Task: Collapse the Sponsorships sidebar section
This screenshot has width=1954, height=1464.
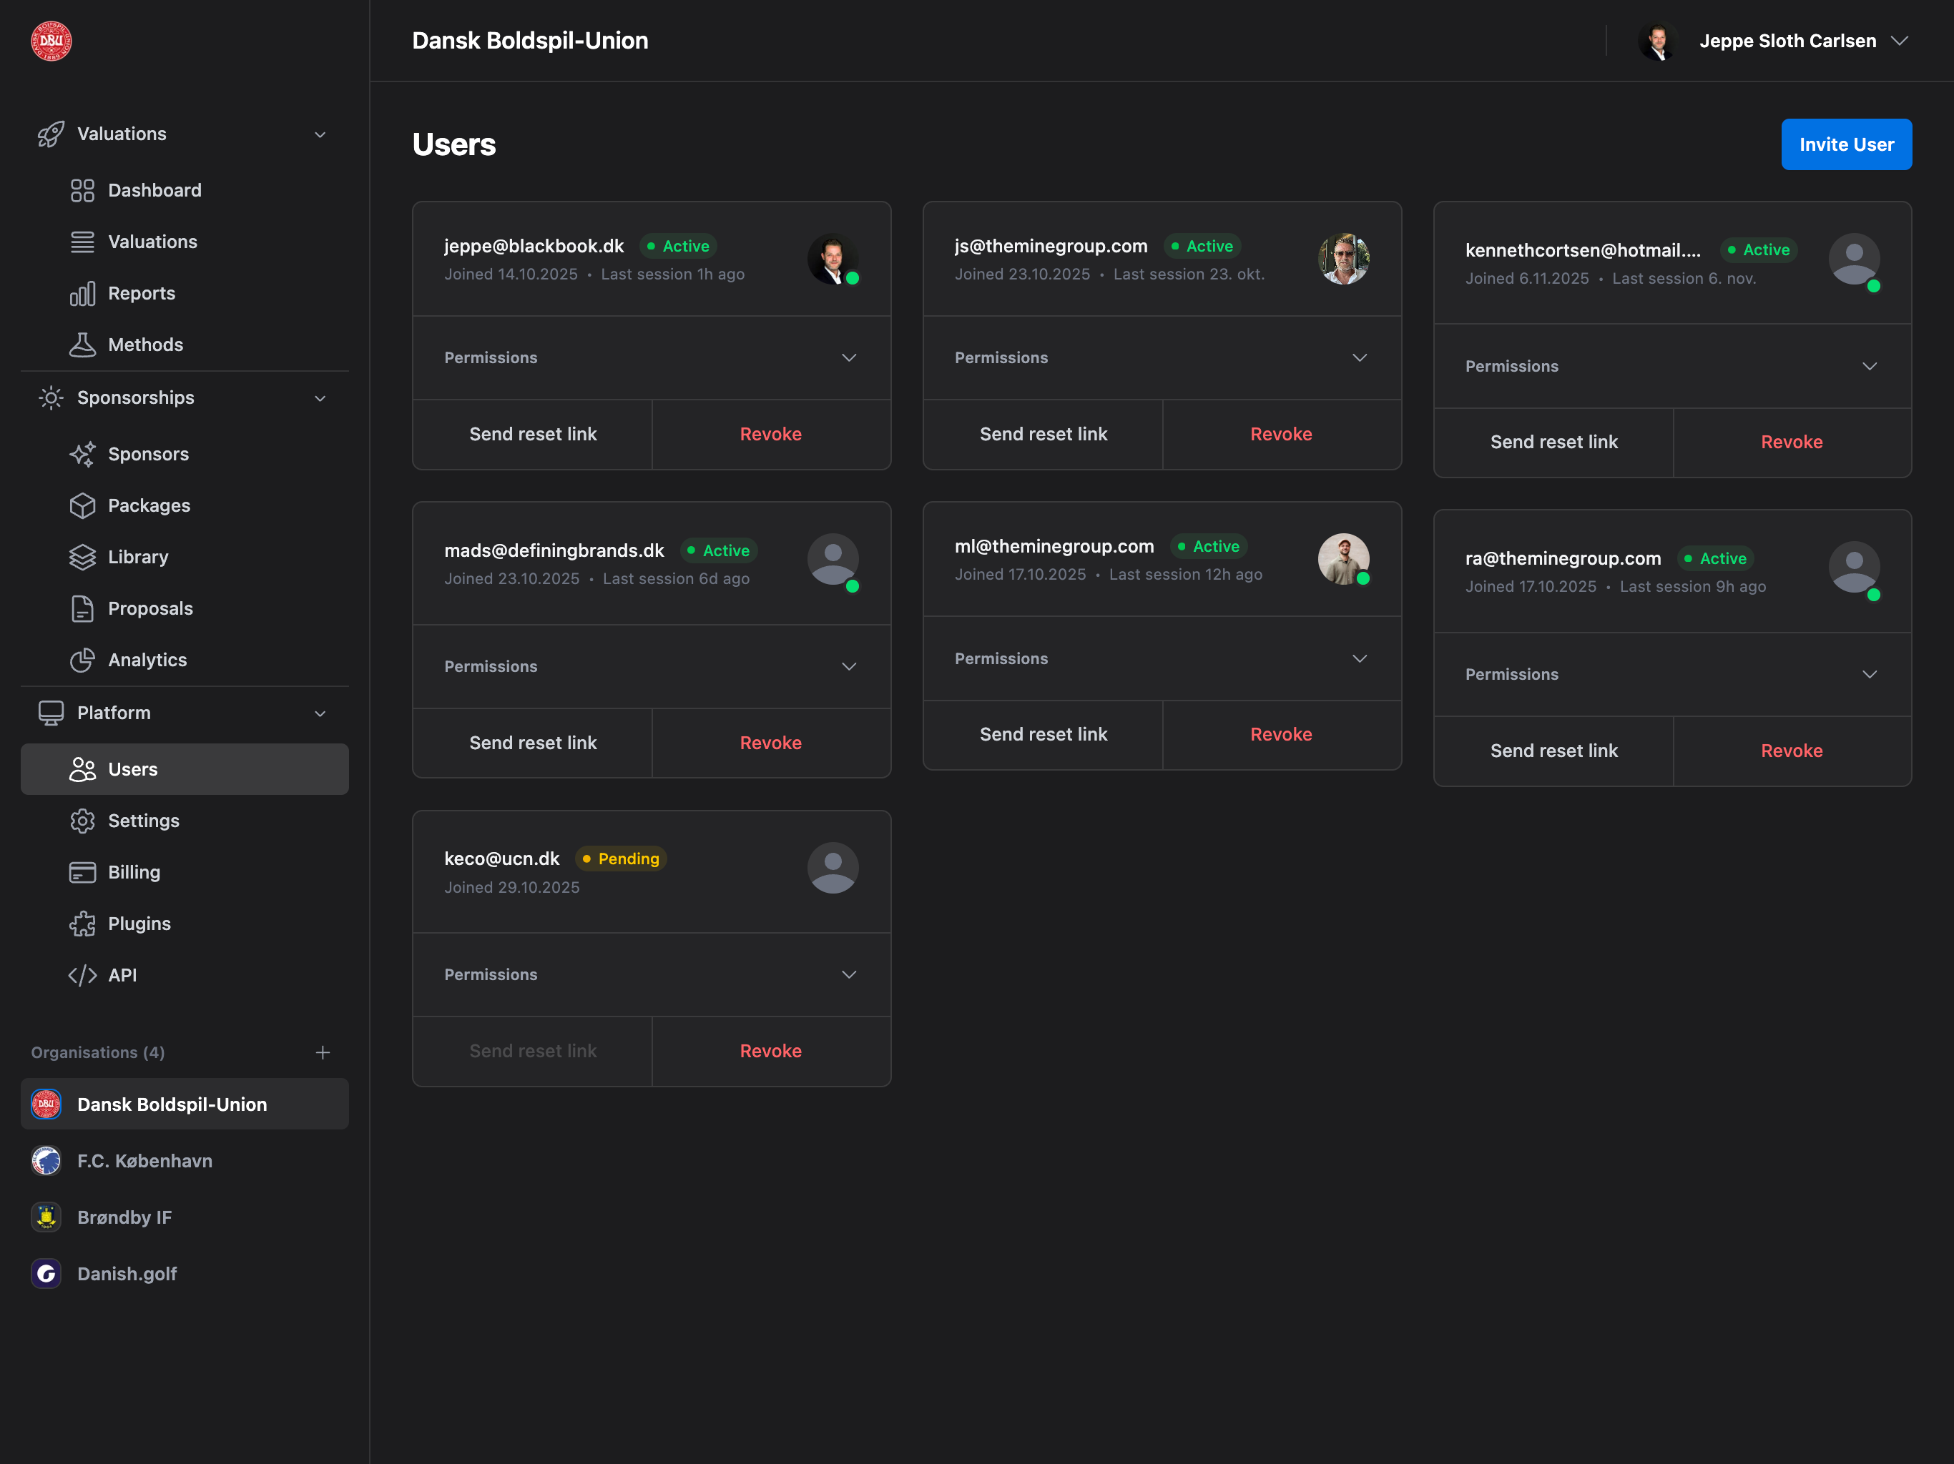Action: point(320,398)
